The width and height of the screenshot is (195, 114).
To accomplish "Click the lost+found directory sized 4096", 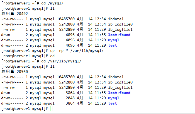I will [119, 35].
